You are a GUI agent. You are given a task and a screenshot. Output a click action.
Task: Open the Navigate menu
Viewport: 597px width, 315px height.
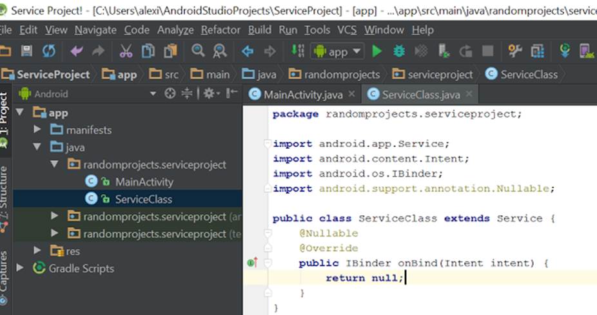pyautogui.click(x=95, y=30)
